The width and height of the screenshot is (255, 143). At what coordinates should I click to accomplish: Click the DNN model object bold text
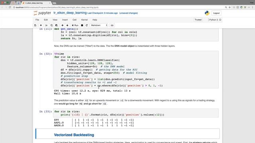124,46
